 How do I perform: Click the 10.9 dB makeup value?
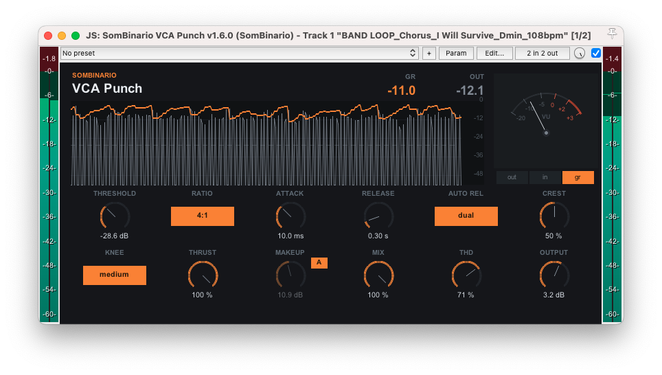coord(290,295)
